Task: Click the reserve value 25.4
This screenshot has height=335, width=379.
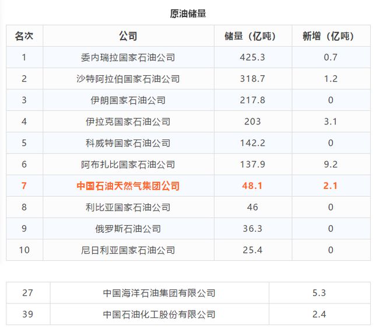Action: pyautogui.click(x=252, y=250)
